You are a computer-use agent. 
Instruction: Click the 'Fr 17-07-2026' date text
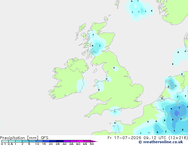point(124,138)
